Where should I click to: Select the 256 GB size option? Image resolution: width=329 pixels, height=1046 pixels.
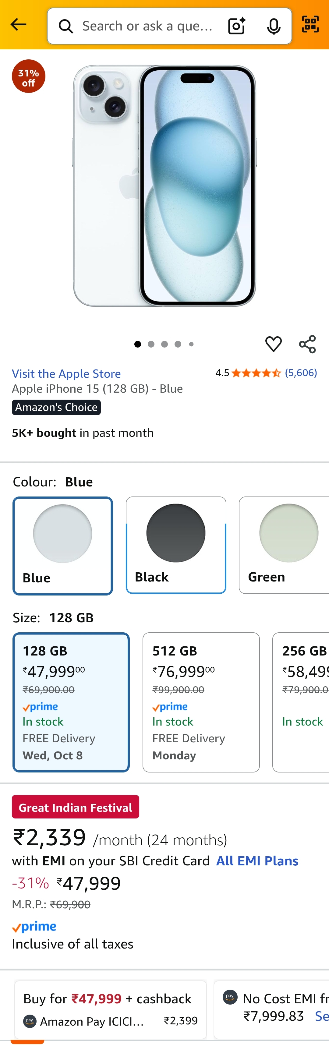(301, 702)
